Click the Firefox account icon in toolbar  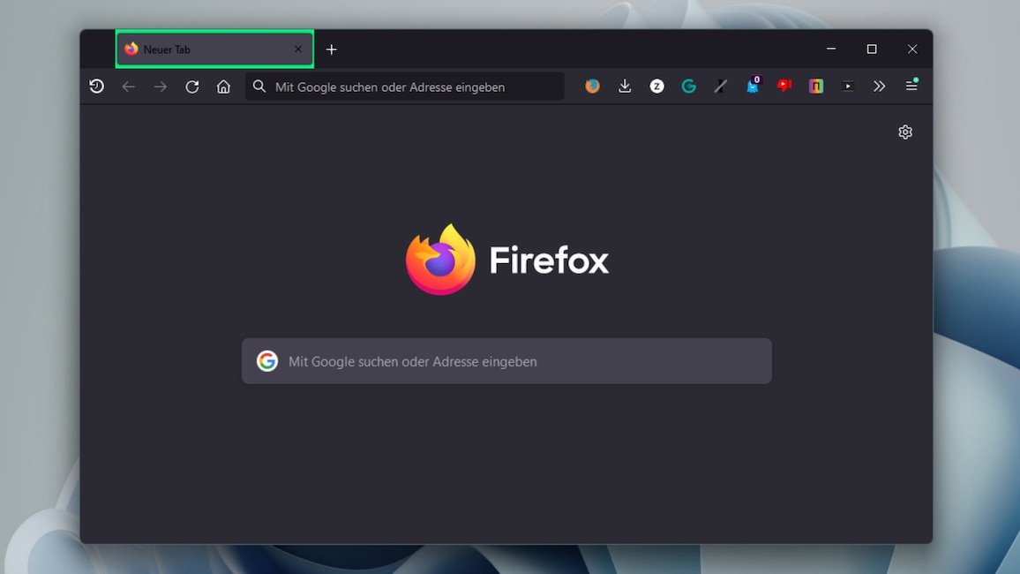click(592, 86)
